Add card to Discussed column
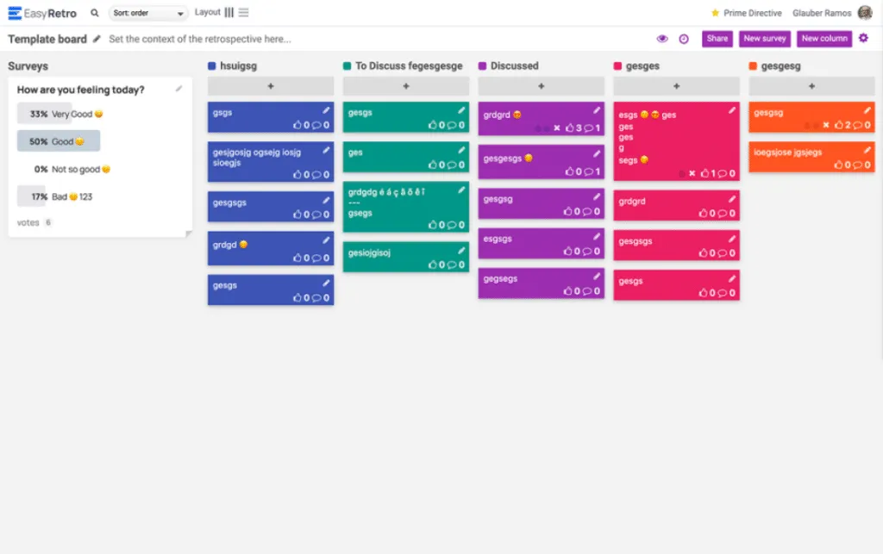This screenshot has width=883, height=554. click(542, 86)
